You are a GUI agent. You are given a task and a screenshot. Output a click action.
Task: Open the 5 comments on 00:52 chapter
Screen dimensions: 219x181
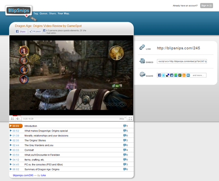[125, 131]
